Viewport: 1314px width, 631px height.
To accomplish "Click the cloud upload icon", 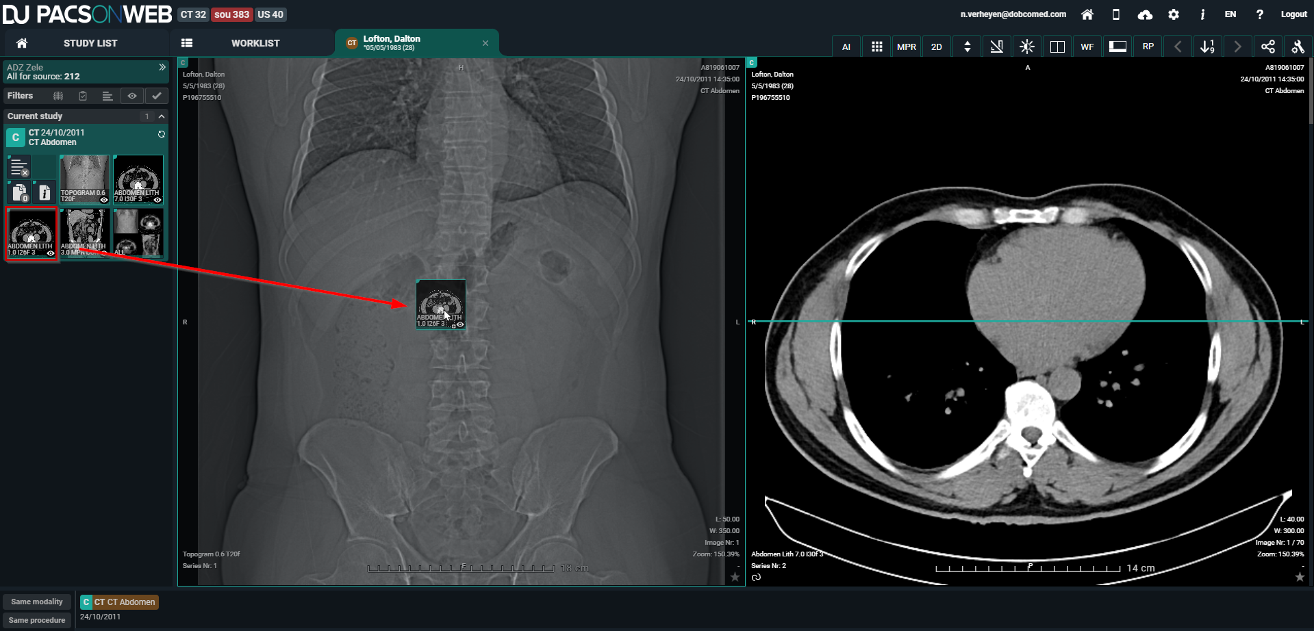I will point(1145,14).
